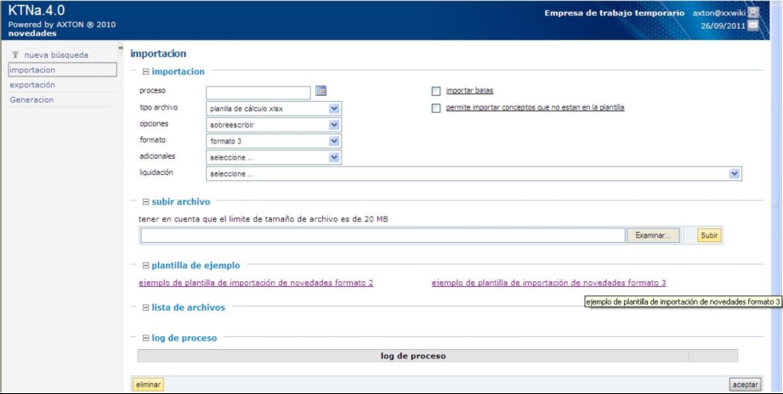Screen dimensions: 783x394
Task: Select importacion in the left menu
Action: (x=62, y=70)
